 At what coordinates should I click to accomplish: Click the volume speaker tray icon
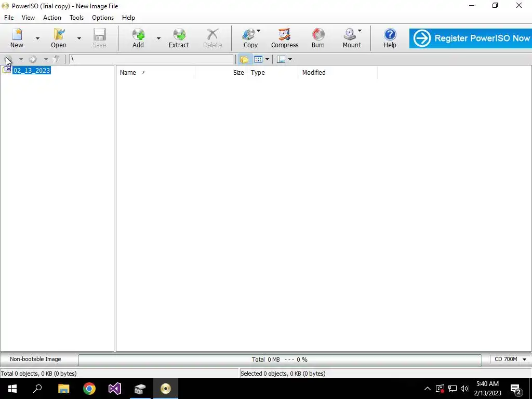point(464,389)
